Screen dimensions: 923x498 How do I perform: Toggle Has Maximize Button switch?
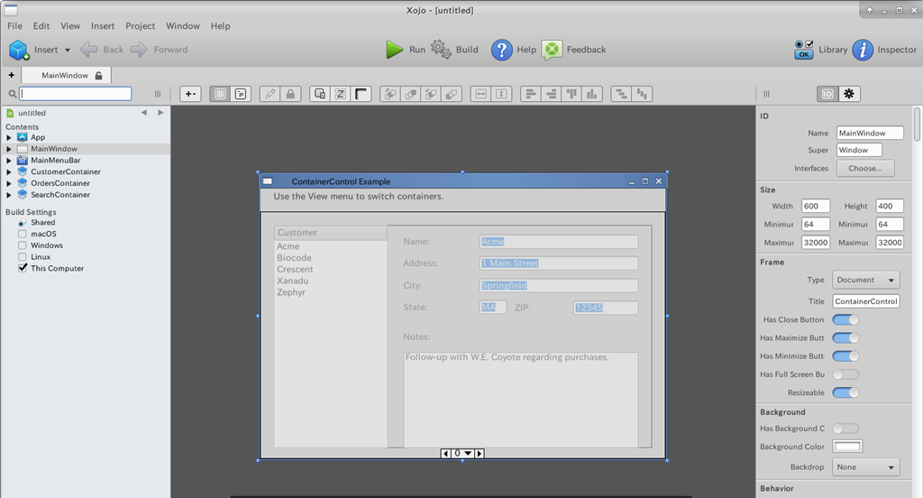(845, 337)
